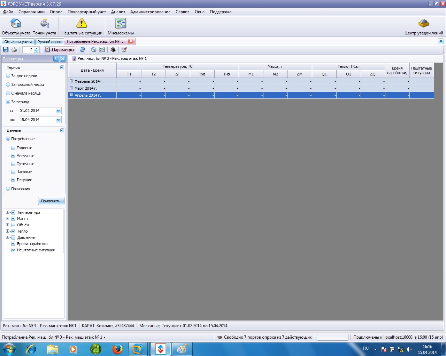Expand the Апрель 2014 г. row

pos(71,95)
